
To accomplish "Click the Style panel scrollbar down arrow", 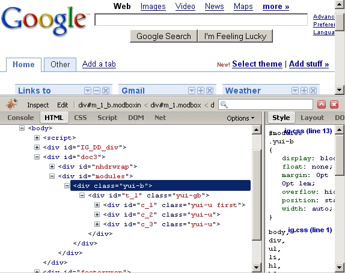I will coord(340,267).
